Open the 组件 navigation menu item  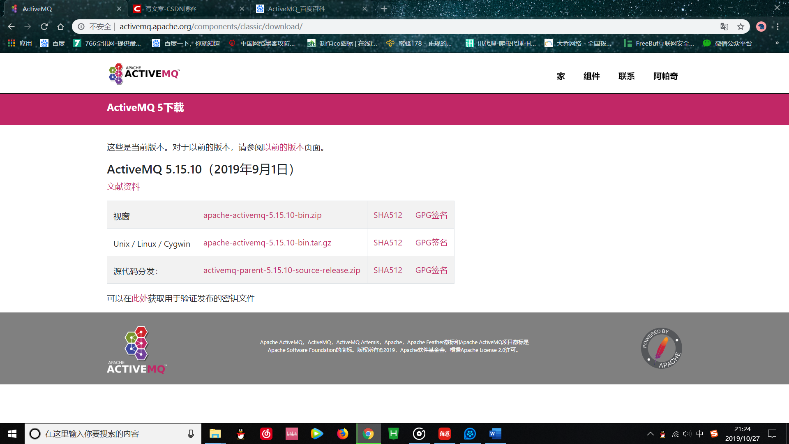[591, 76]
